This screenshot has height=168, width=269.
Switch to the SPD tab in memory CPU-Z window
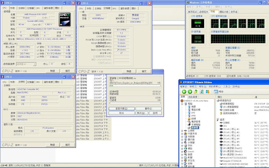point(115,8)
